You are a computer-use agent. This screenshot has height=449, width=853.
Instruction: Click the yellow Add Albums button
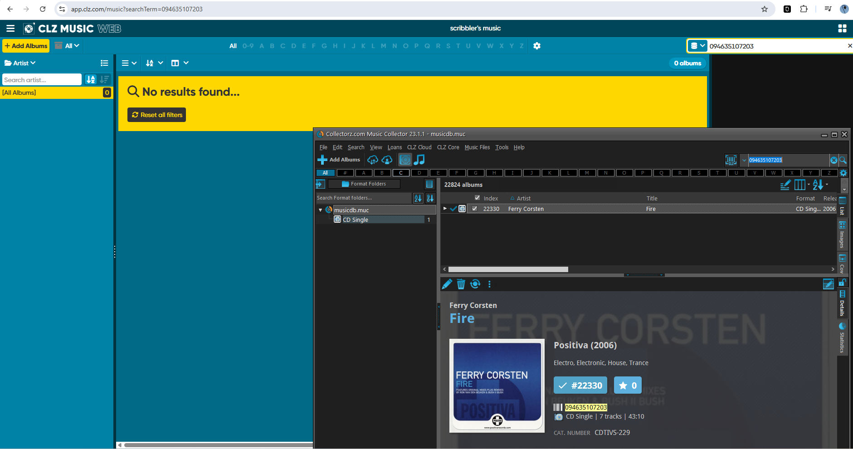tap(26, 46)
